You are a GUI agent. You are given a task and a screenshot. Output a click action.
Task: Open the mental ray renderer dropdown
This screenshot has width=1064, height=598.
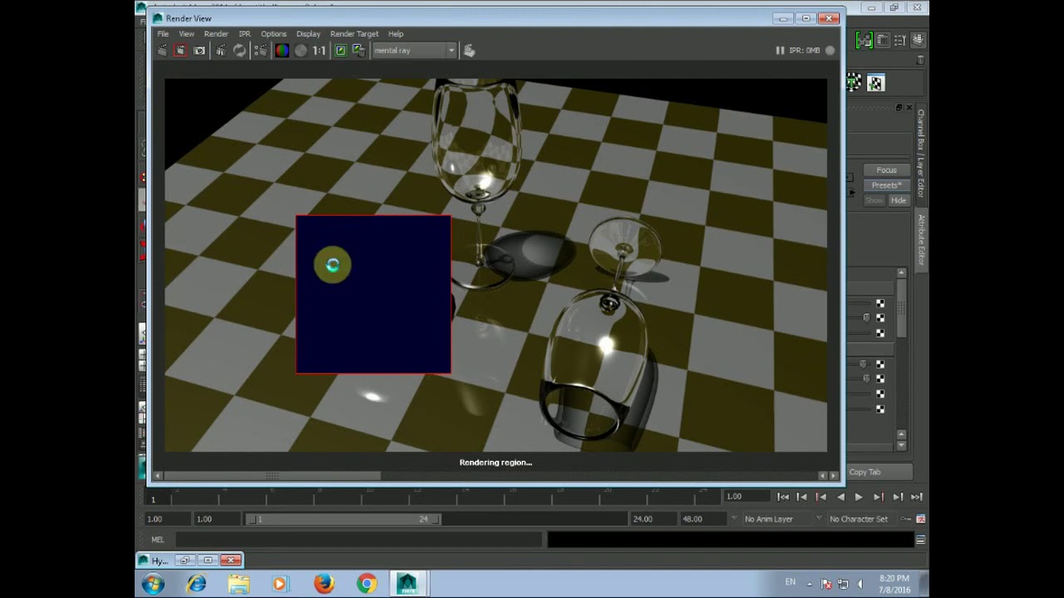(414, 51)
